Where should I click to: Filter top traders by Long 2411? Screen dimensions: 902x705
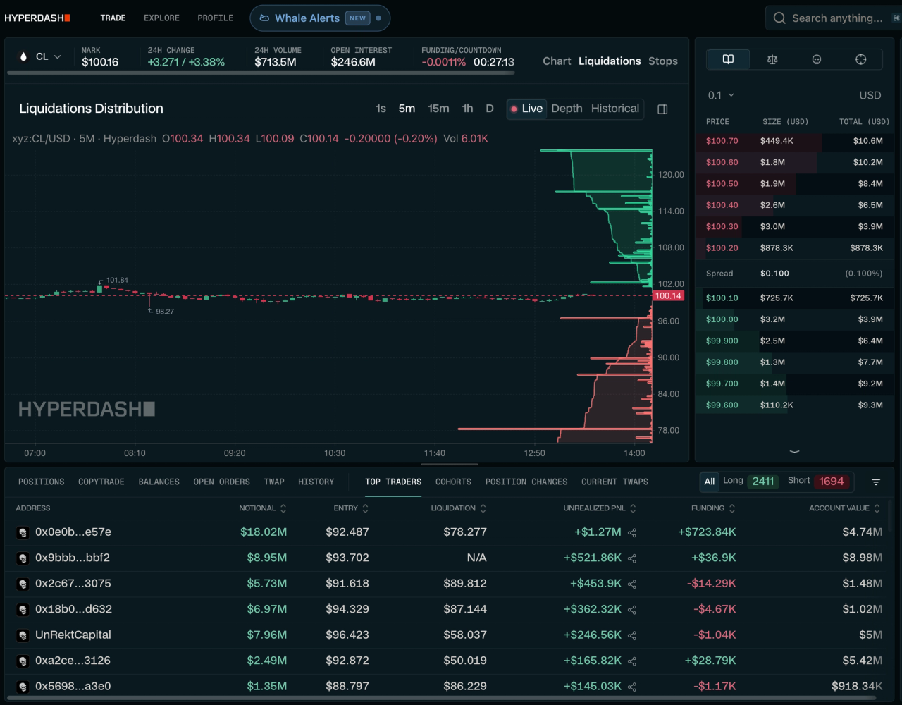pos(750,482)
